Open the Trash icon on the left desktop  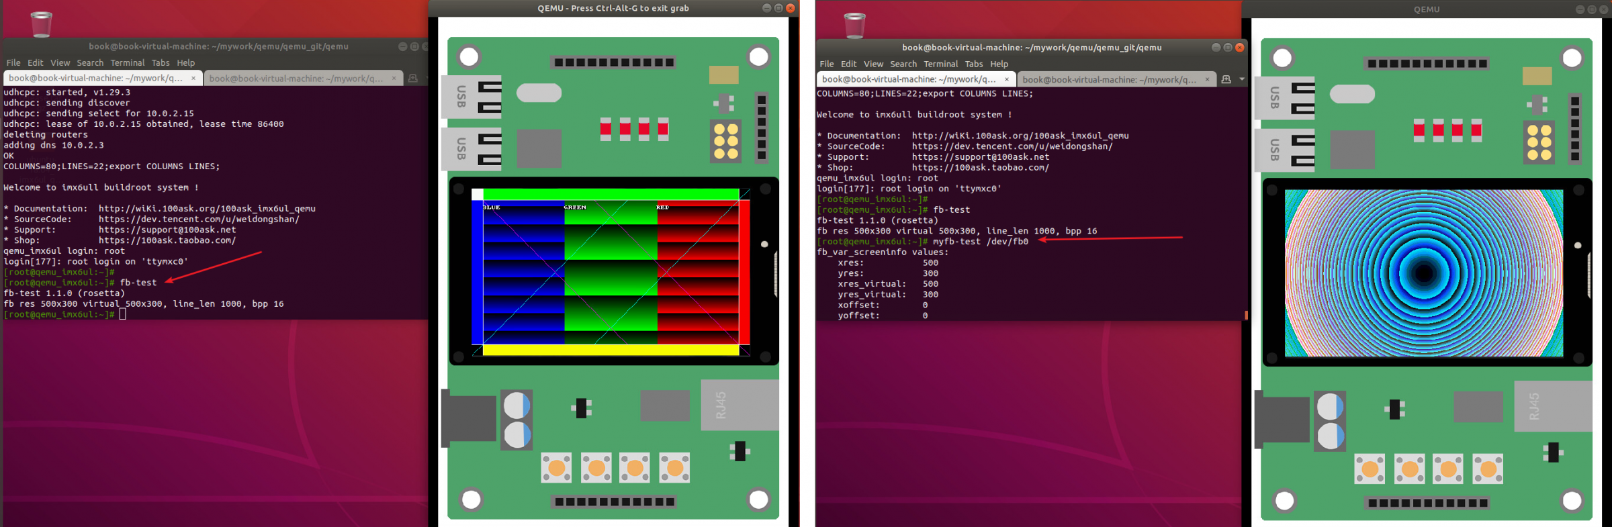pyautogui.click(x=41, y=23)
